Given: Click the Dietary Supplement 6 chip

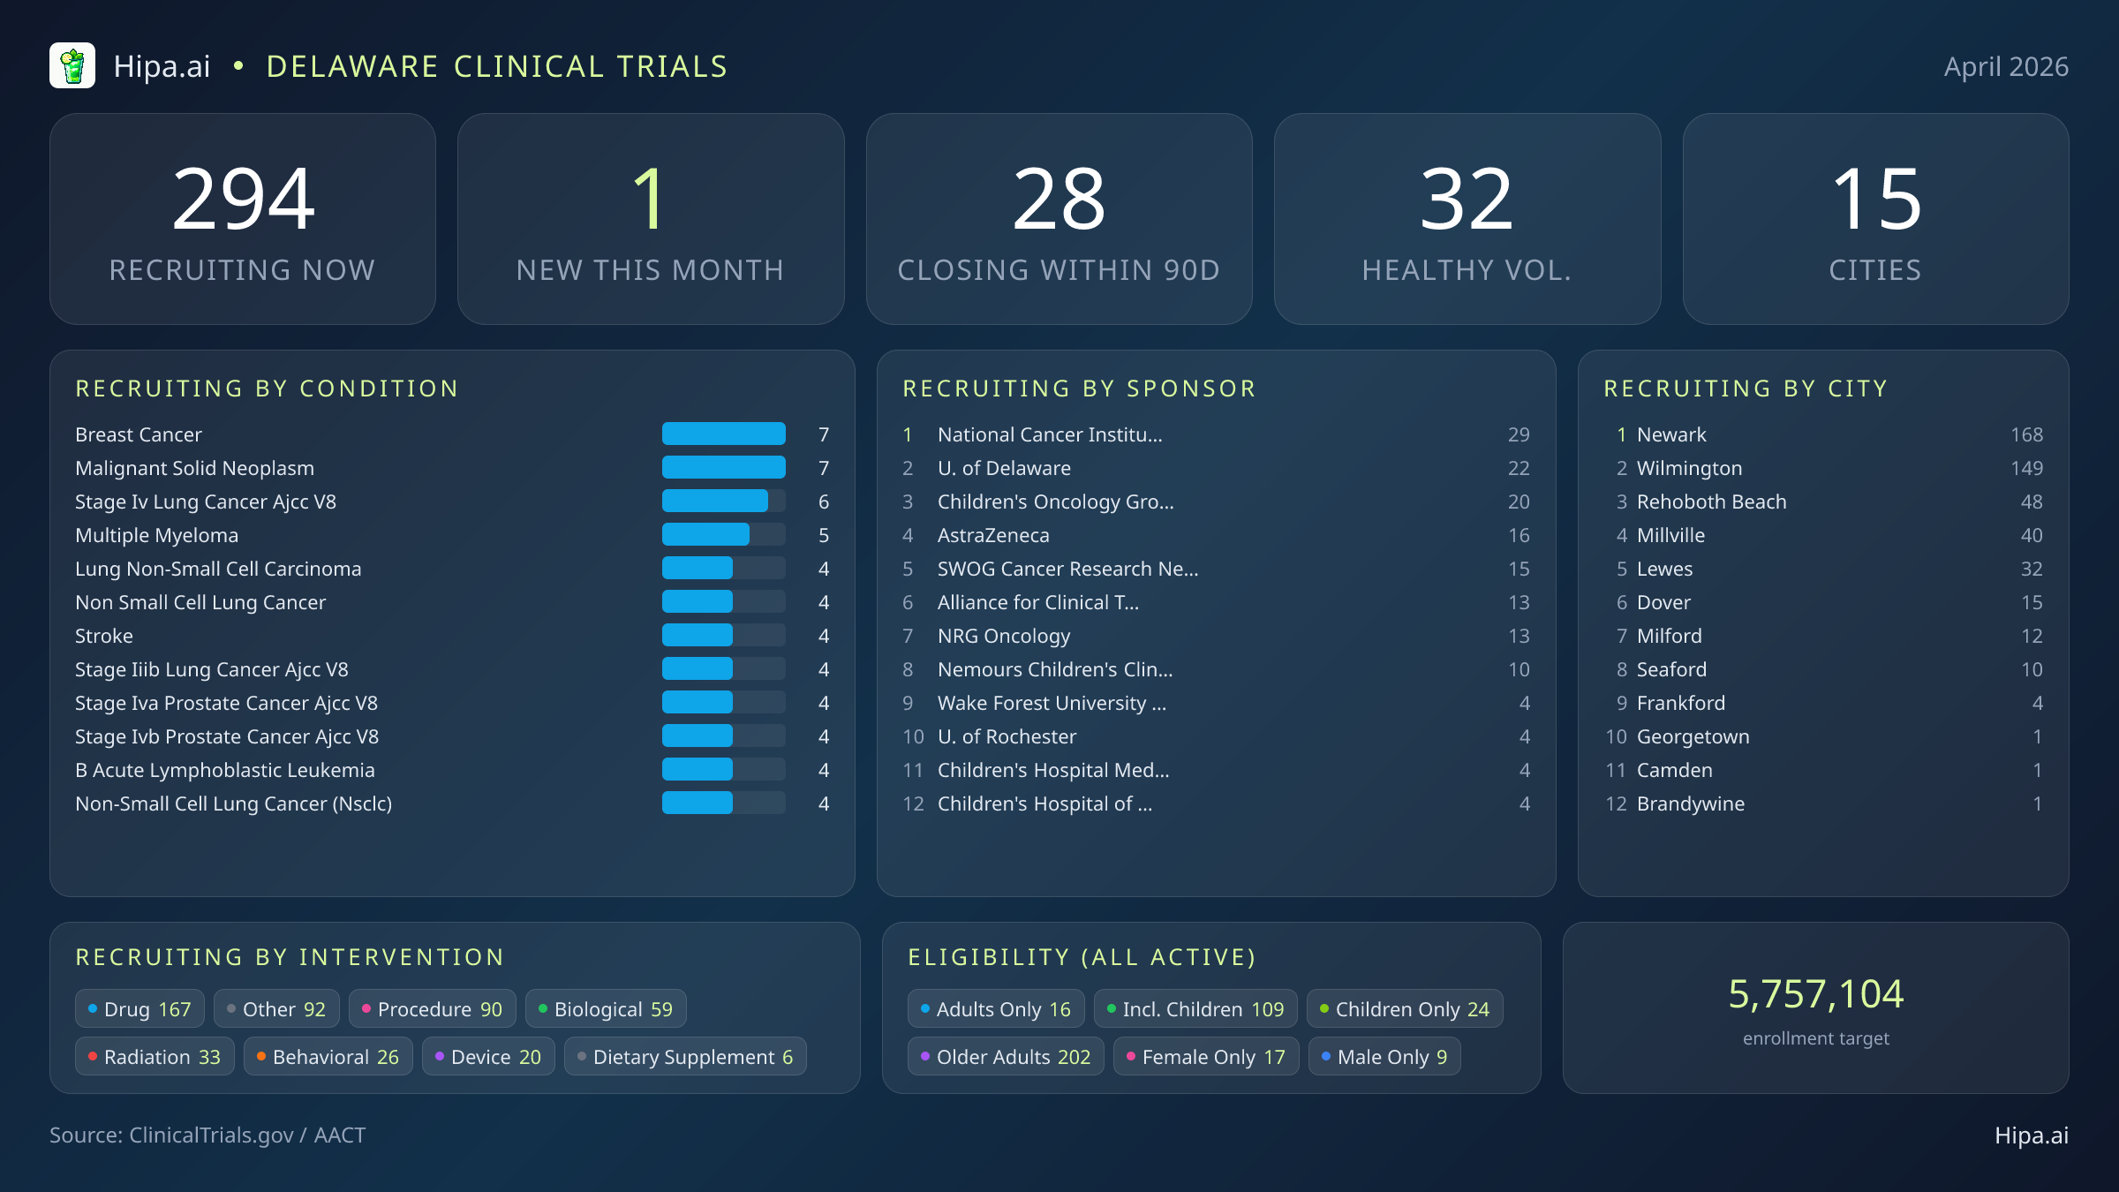Looking at the screenshot, I should point(685,1057).
